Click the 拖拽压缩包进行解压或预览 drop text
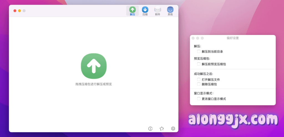This screenshot has width=284, height=137. (x=93, y=84)
